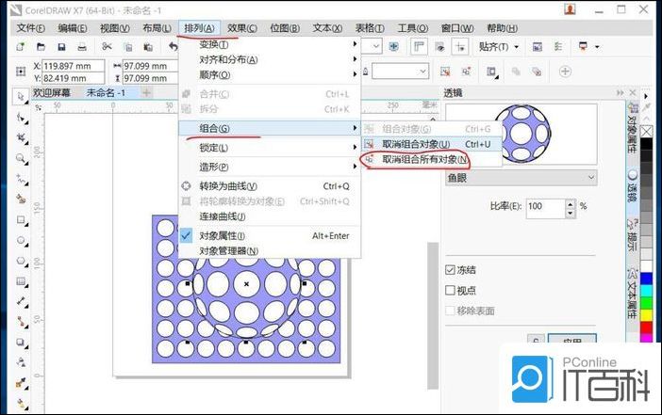Open the 鱼眼 lens type dropdown
The height and width of the screenshot is (415, 662).
tap(521, 178)
